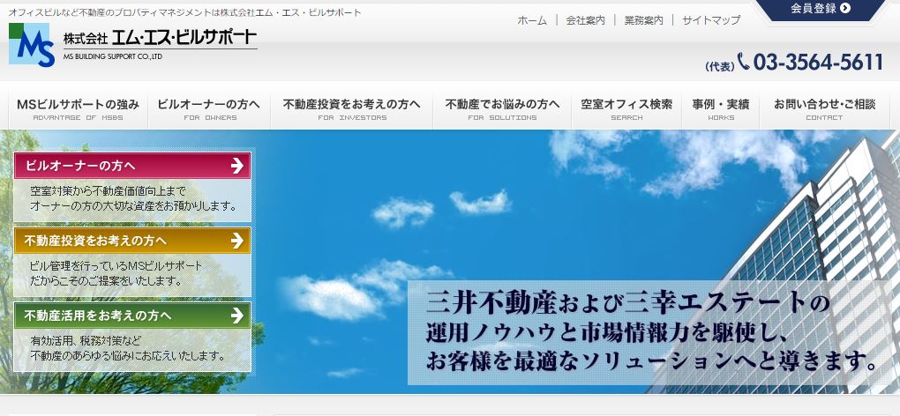Open 不動産でお悩みの方へ nav item
Screen dimensions: 900x416
coord(502,109)
